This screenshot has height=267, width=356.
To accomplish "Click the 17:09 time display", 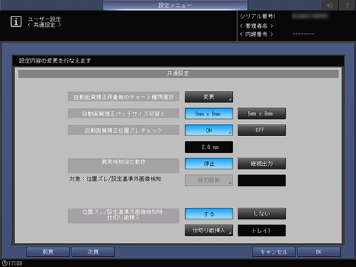I will tap(15, 263).
